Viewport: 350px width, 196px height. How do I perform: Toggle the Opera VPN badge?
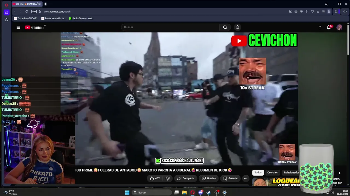34,11
